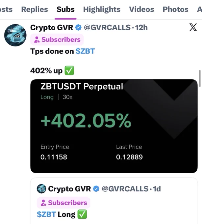202x224 pixels.
Task: Open the $ZBT cashtag in quoted post
Action: point(46,214)
